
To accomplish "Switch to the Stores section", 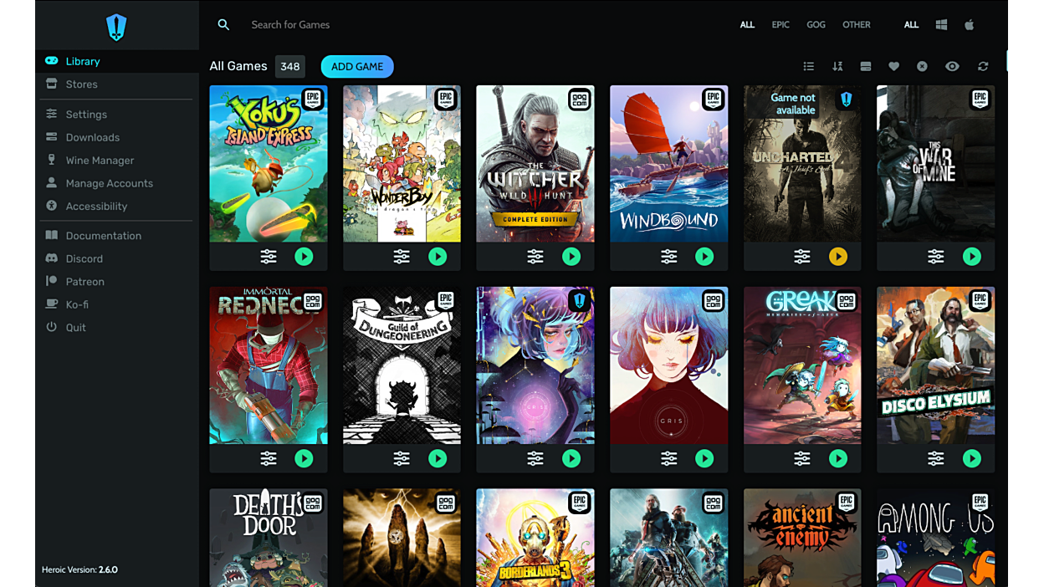I will pyautogui.click(x=82, y=84).
